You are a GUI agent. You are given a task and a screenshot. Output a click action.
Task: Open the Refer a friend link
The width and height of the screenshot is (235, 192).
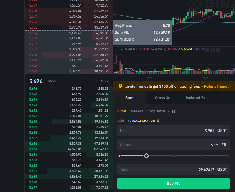tap(216, 86)
